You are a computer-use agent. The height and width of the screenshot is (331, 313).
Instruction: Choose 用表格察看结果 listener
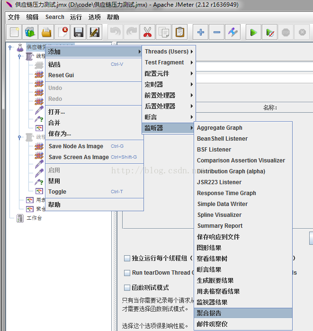243,291
